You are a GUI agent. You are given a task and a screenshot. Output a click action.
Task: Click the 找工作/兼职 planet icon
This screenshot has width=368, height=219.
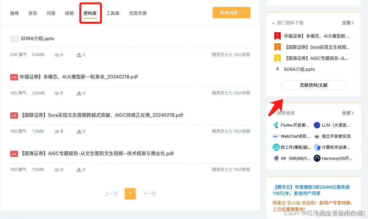276,147
